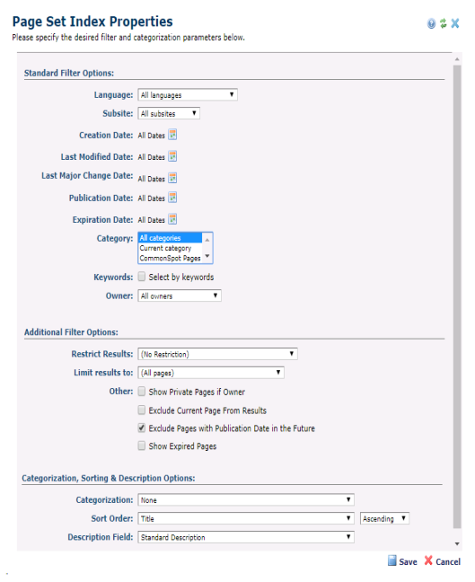The image size is (475, 582).
Task: Check Show Private Pages if Owner
Action: pos(141,392)
